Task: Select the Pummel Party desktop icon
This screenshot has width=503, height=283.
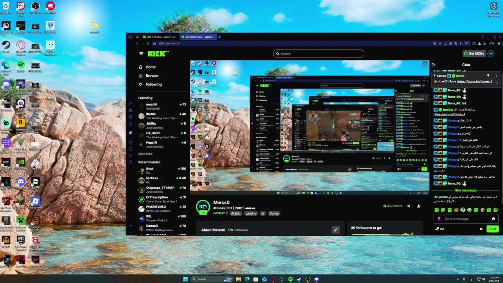Action: [20, 9]
